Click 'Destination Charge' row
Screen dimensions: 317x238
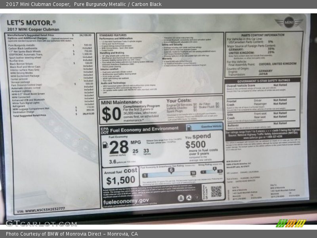click(x=53, y=112)
